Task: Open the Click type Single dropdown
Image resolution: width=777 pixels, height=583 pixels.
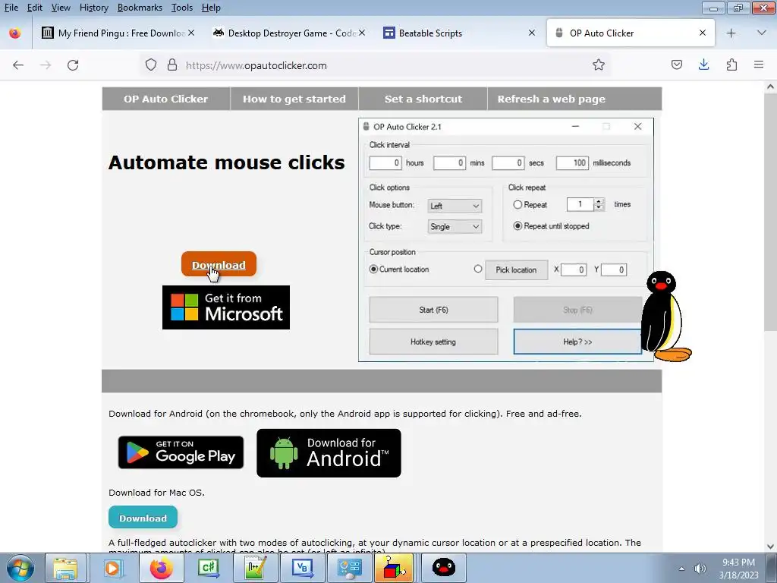Action: [455, 226]
